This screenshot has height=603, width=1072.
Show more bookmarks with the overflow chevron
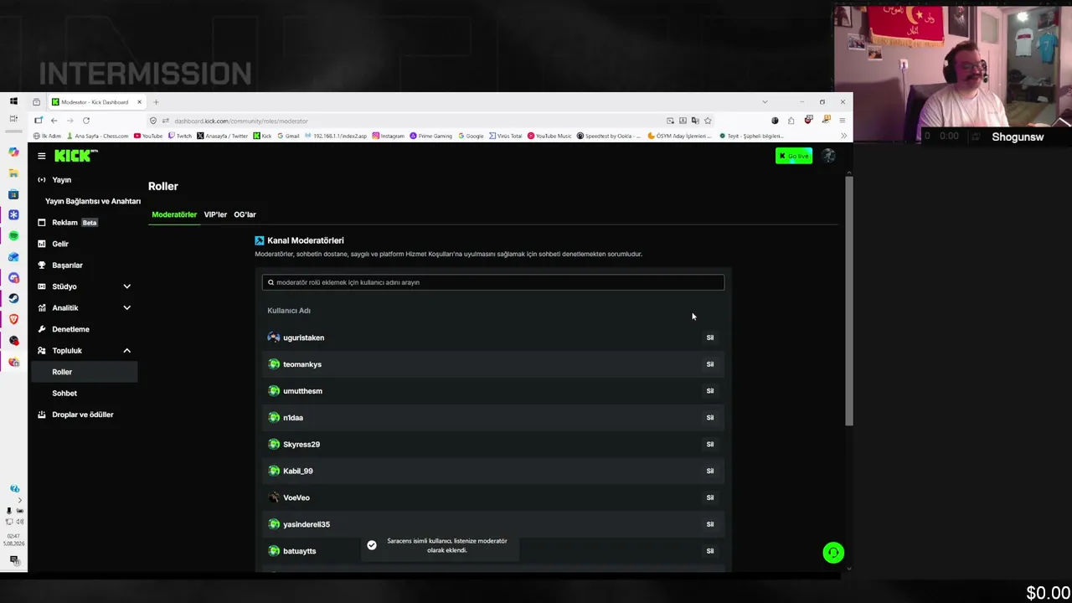(843, 136)
